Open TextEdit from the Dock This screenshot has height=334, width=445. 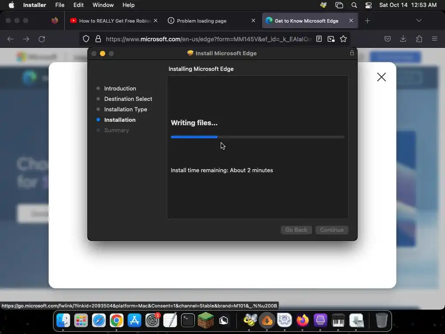click(x=170, y=321)
